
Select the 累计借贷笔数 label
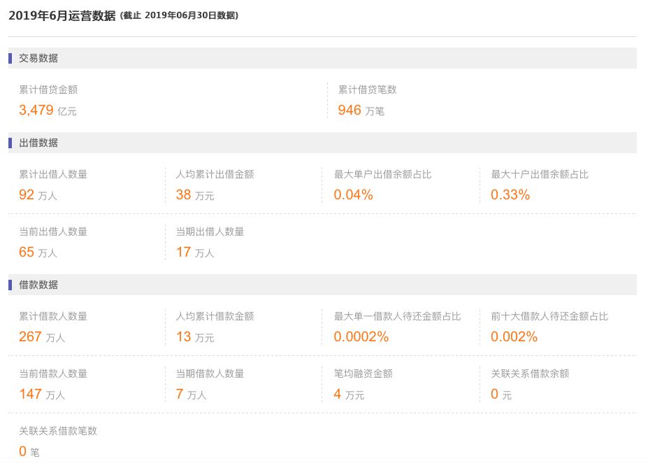(368, 90)
